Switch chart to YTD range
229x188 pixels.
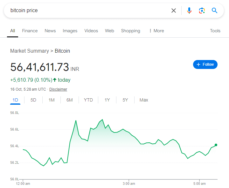88,100
